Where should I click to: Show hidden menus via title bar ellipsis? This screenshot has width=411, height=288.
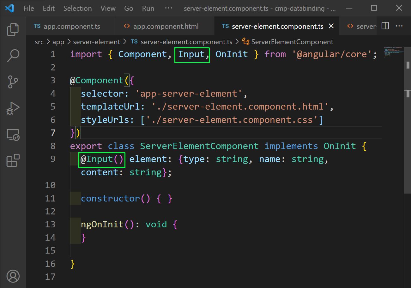[169, 8]
